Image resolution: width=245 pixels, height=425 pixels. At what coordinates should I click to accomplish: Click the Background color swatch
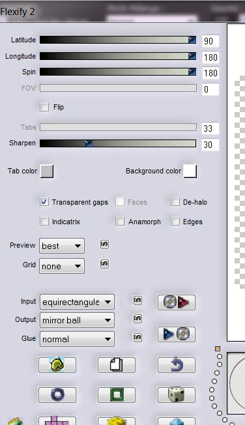pos(190,171)
